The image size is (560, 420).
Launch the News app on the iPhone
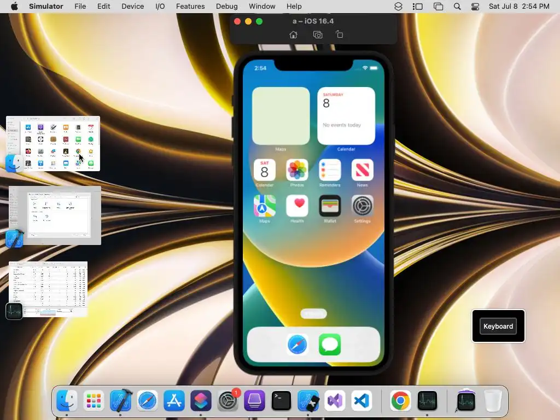coord(362,170)
